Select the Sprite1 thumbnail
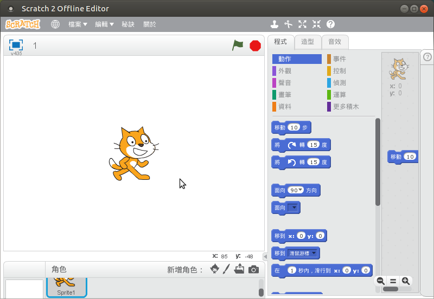Image resolution: width=434 pixels, height=299 pixels. [x=66, y=287]
